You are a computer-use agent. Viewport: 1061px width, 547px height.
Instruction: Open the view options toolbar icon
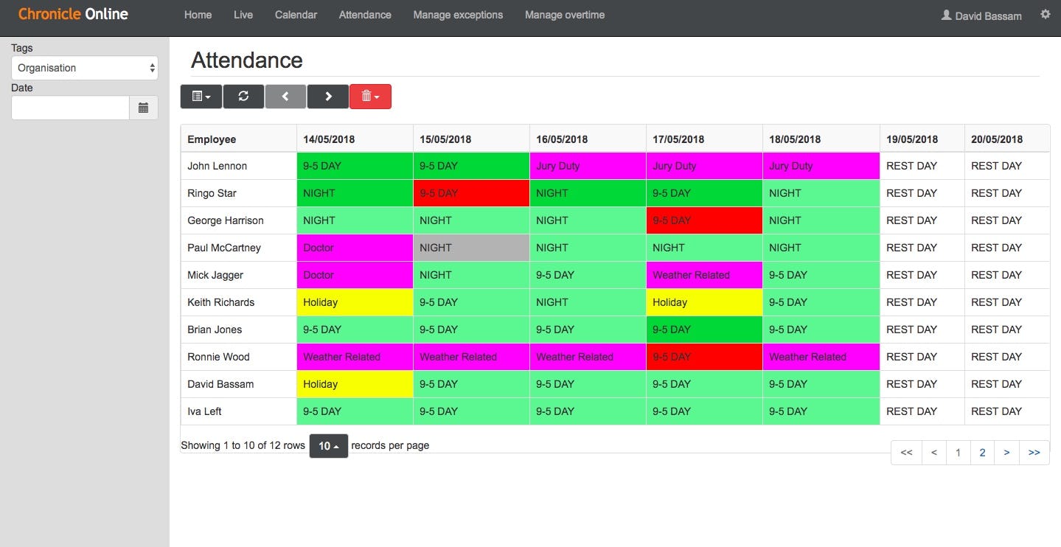tap(201, 96)
